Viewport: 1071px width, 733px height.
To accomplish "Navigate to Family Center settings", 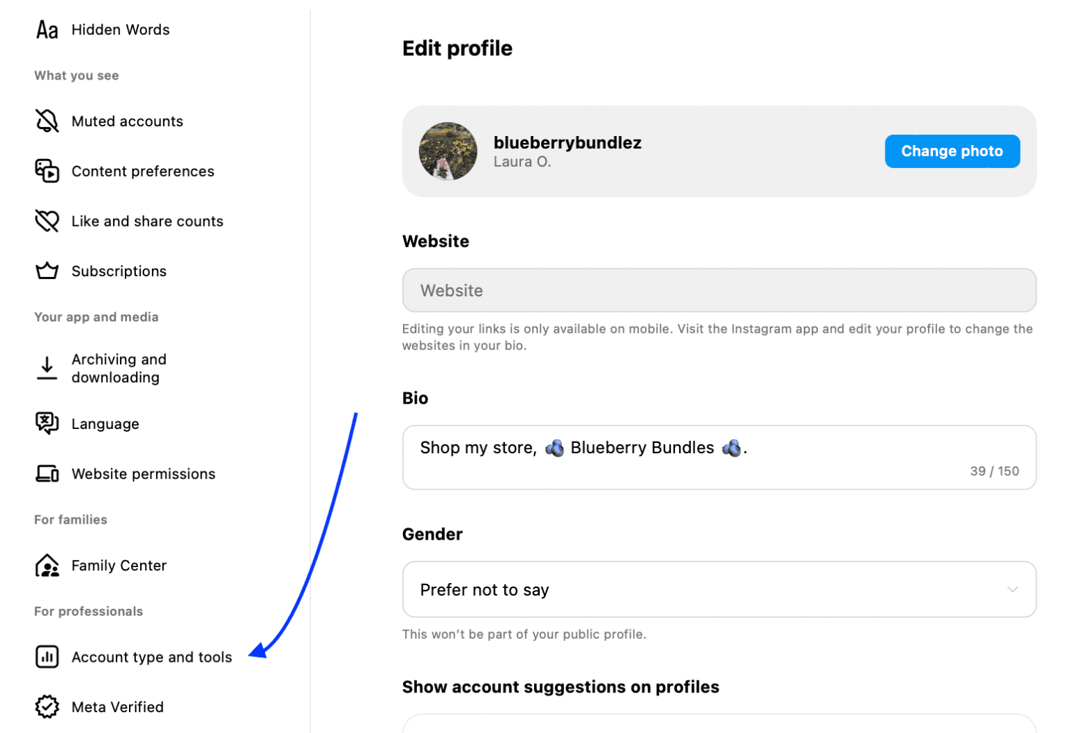I will coord(119,566).
